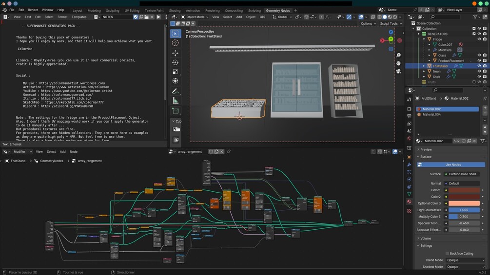Click the Use Nodes button
The height and width of the screenshot is (275, 490).
pyautogui.click(x=452, y=165)
